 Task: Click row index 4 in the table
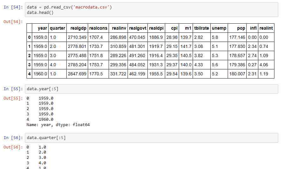29,74
